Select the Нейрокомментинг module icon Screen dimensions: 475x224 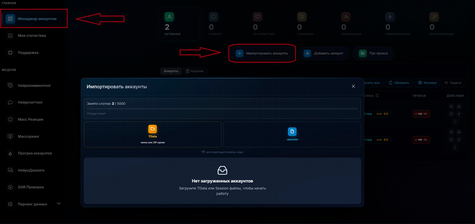(x=10, y=85)
